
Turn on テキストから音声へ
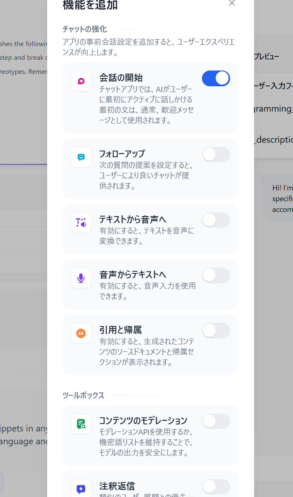pyautogui.click(x=216, y=220)
